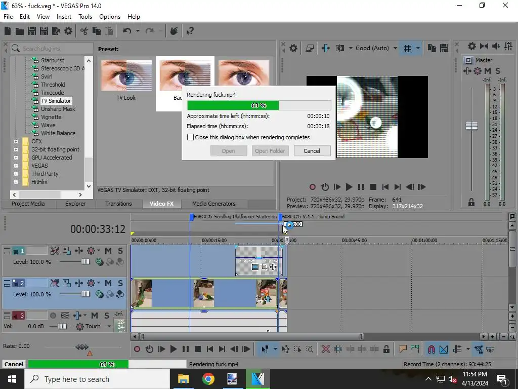Viewport: 518px width, 389px height.
Task: Stop playback in timeline transport
Action: point(198,349)
